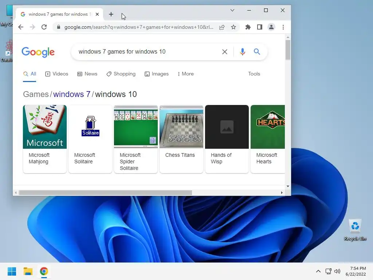373x280 pixels.
Task: Click the scroll-right arrow at bottom
Action: click(282, 192)
